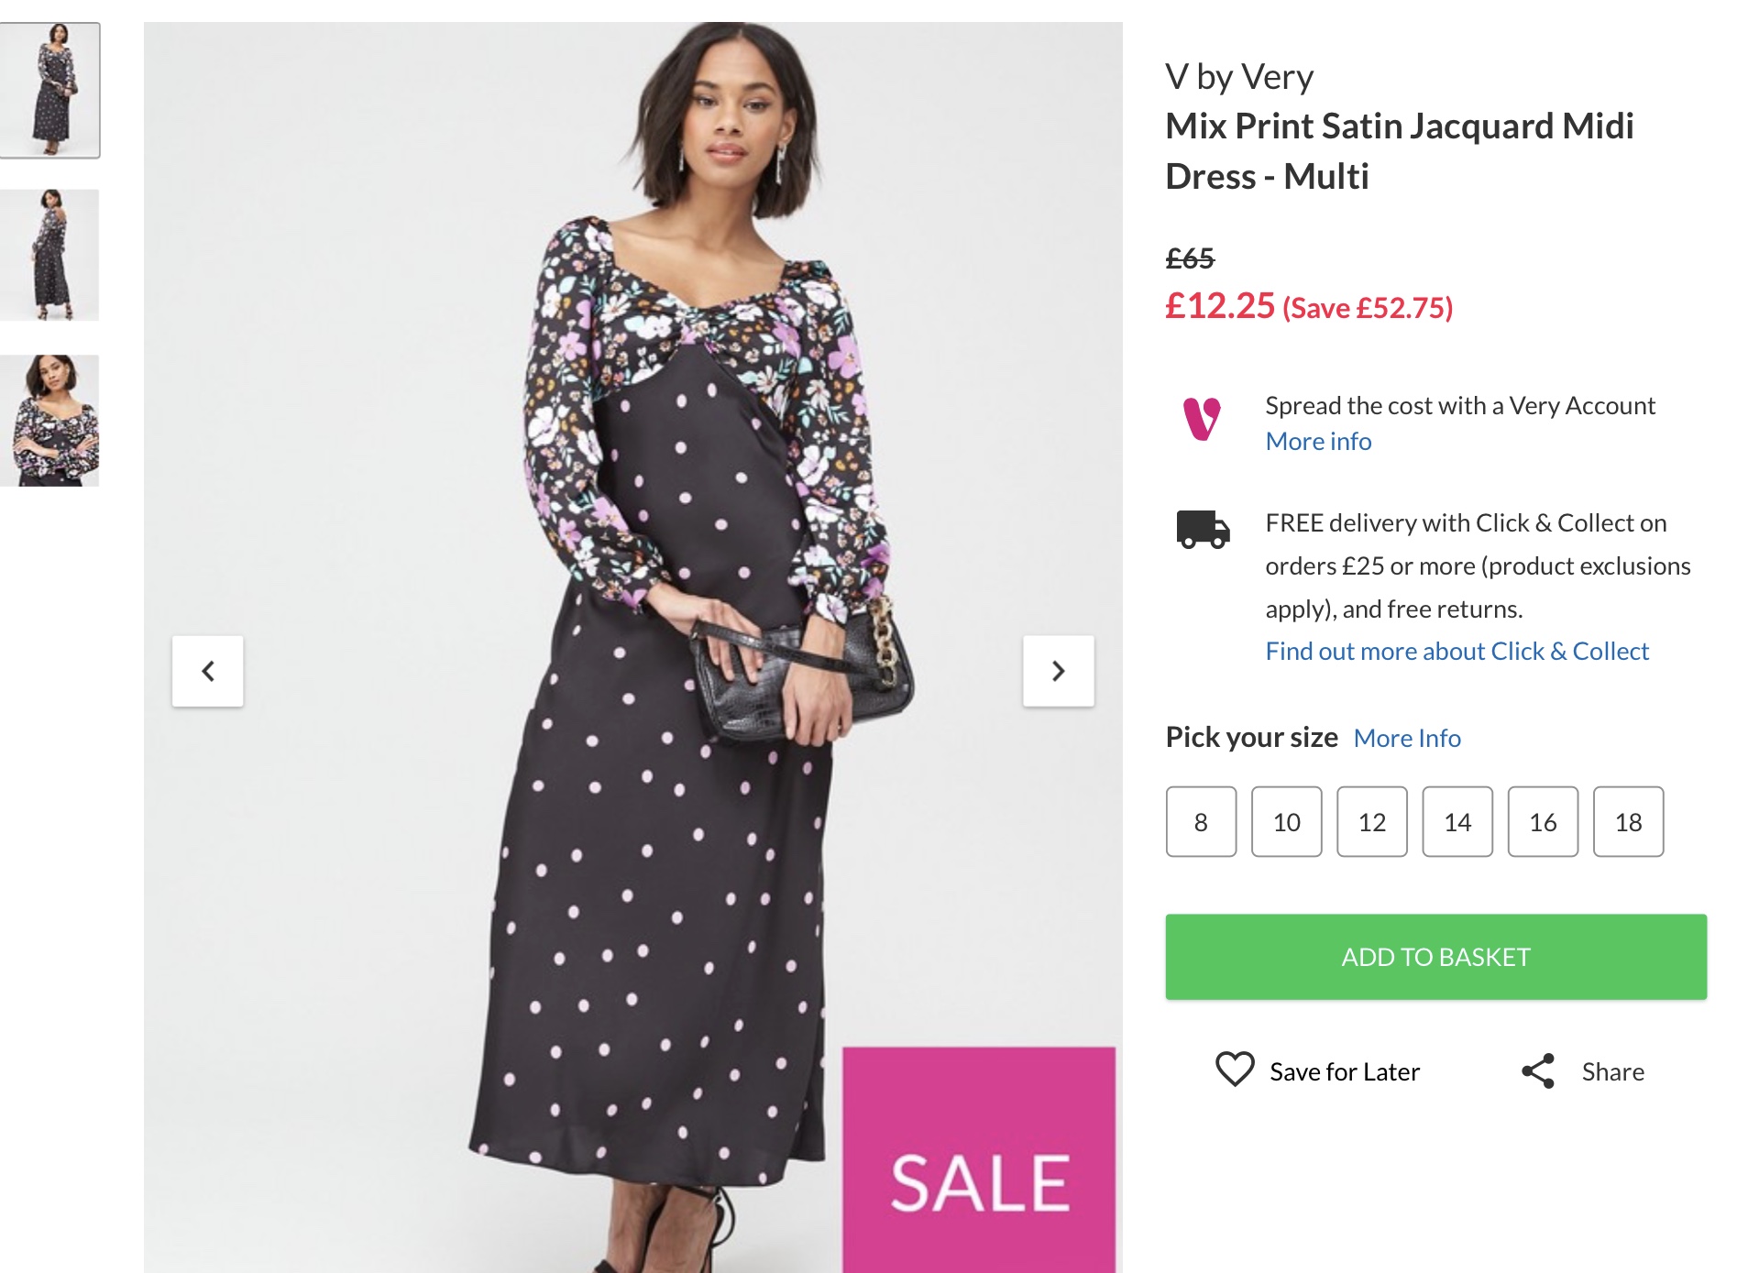Click the delivery truck icon

click(1203, 529)
